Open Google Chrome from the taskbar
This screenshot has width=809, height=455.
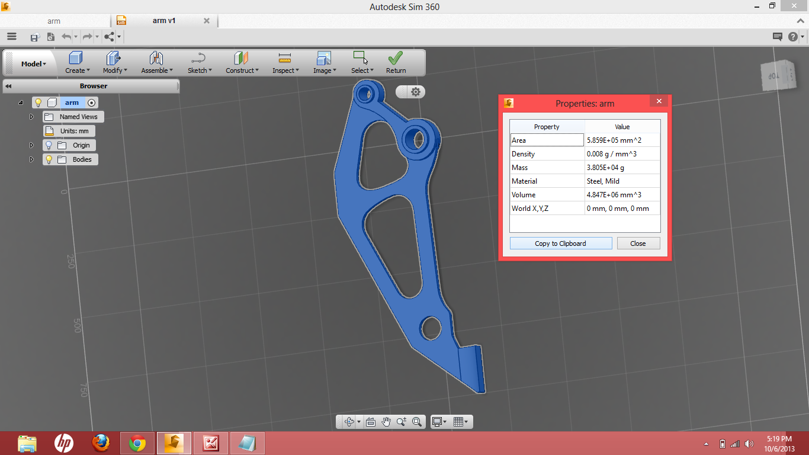point(137,443)
